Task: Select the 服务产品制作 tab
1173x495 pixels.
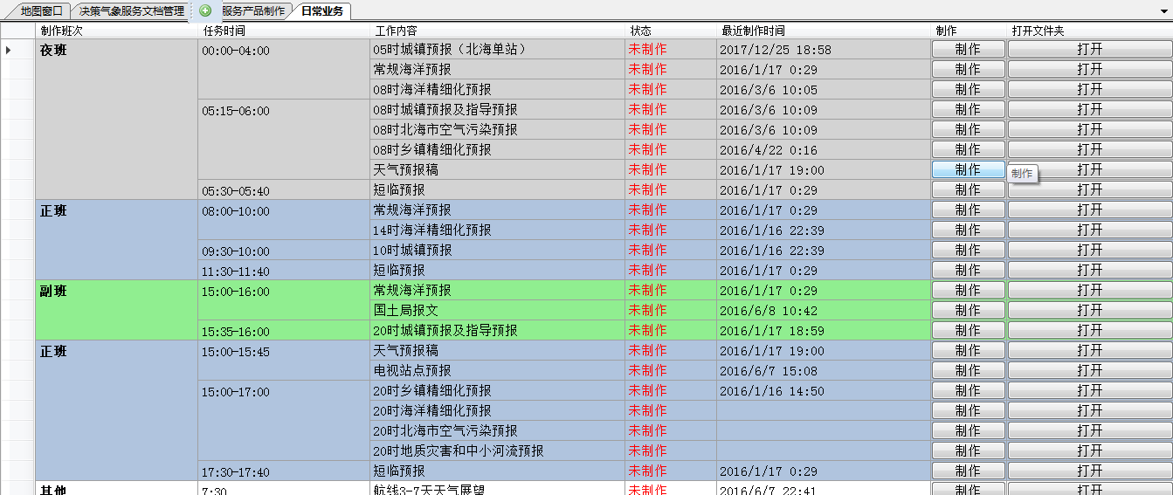Action: click(252, 11)
